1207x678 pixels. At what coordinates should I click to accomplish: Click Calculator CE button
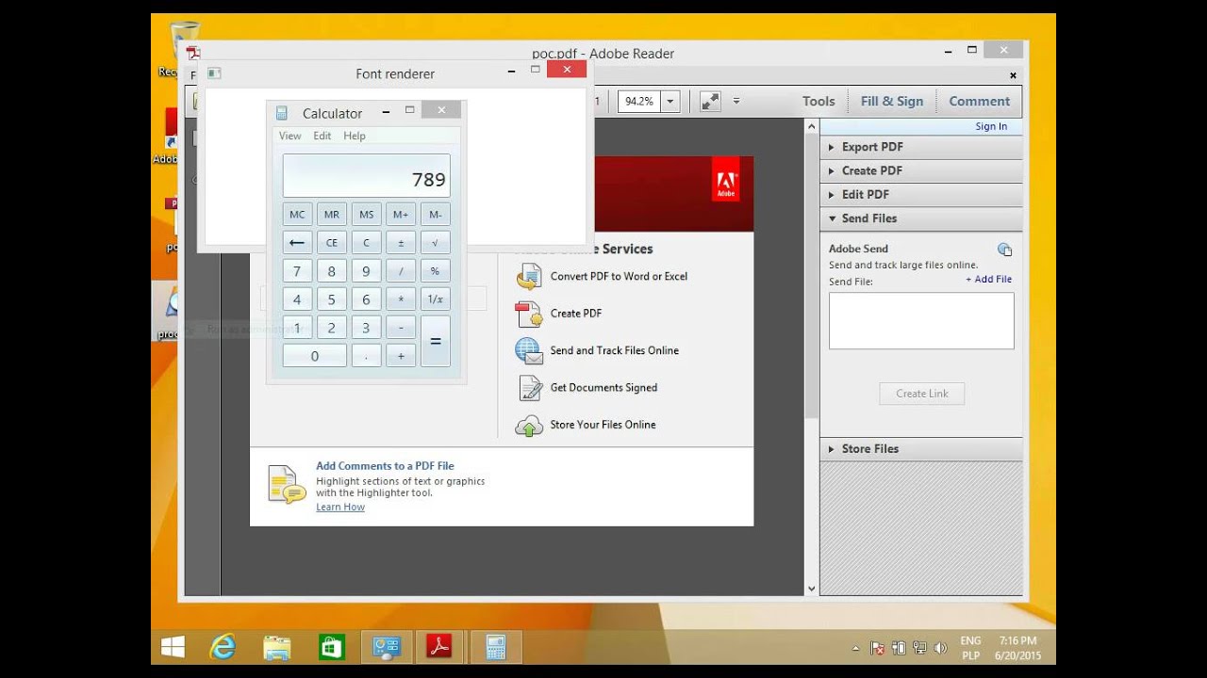[332, 243]
